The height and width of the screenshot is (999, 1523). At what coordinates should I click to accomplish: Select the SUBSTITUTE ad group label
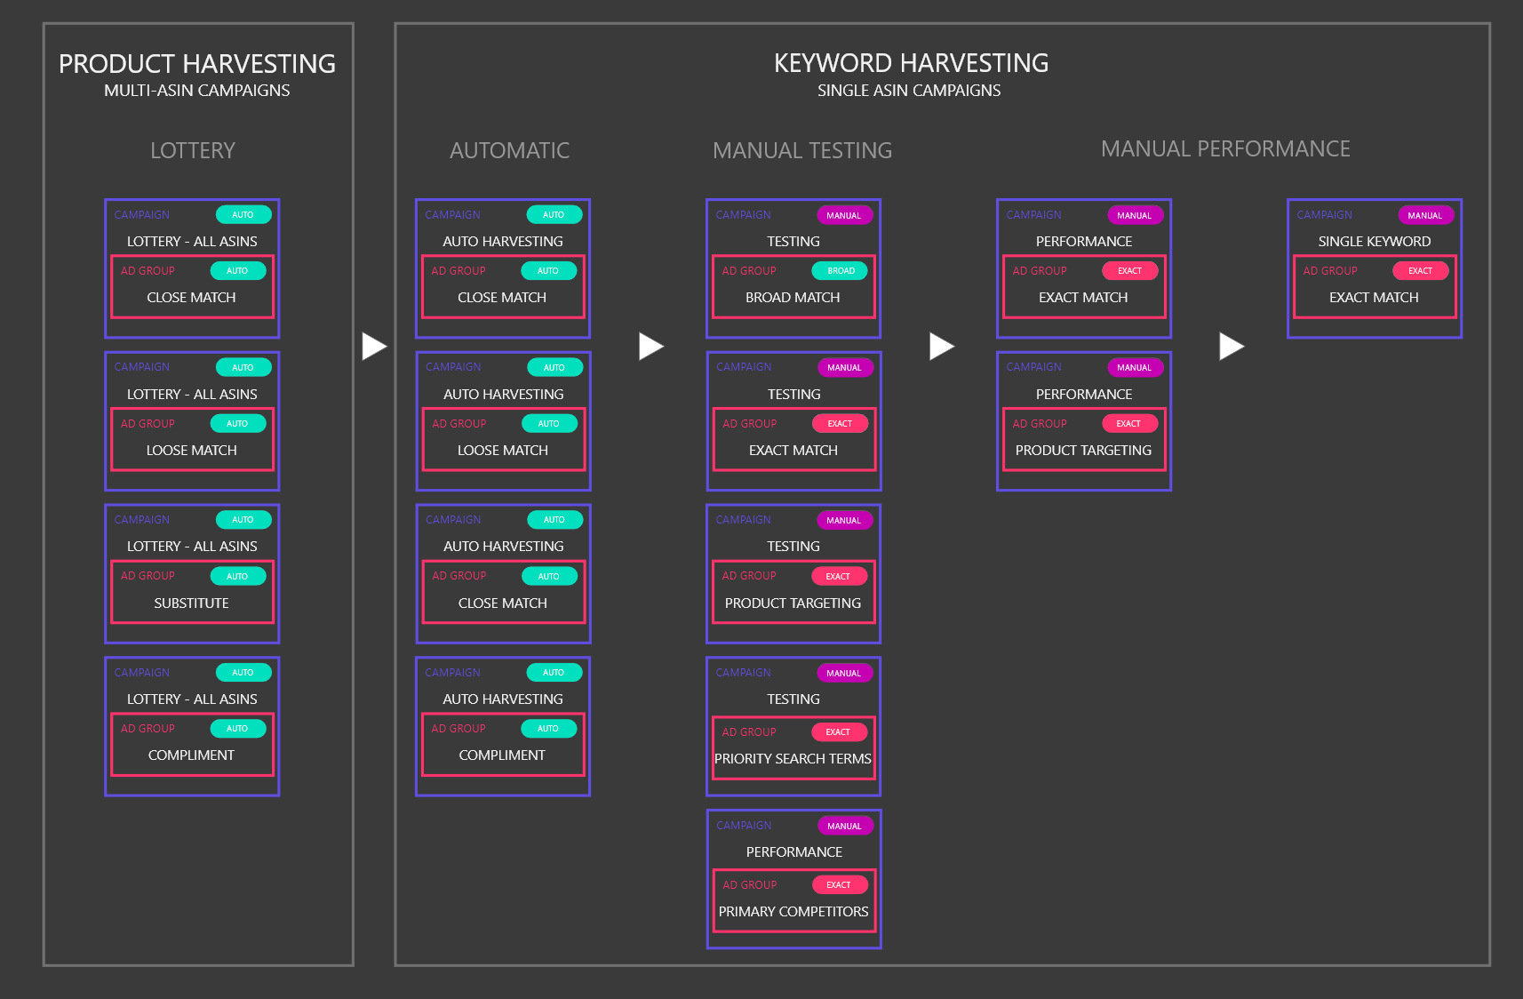(x=192, y=603)
